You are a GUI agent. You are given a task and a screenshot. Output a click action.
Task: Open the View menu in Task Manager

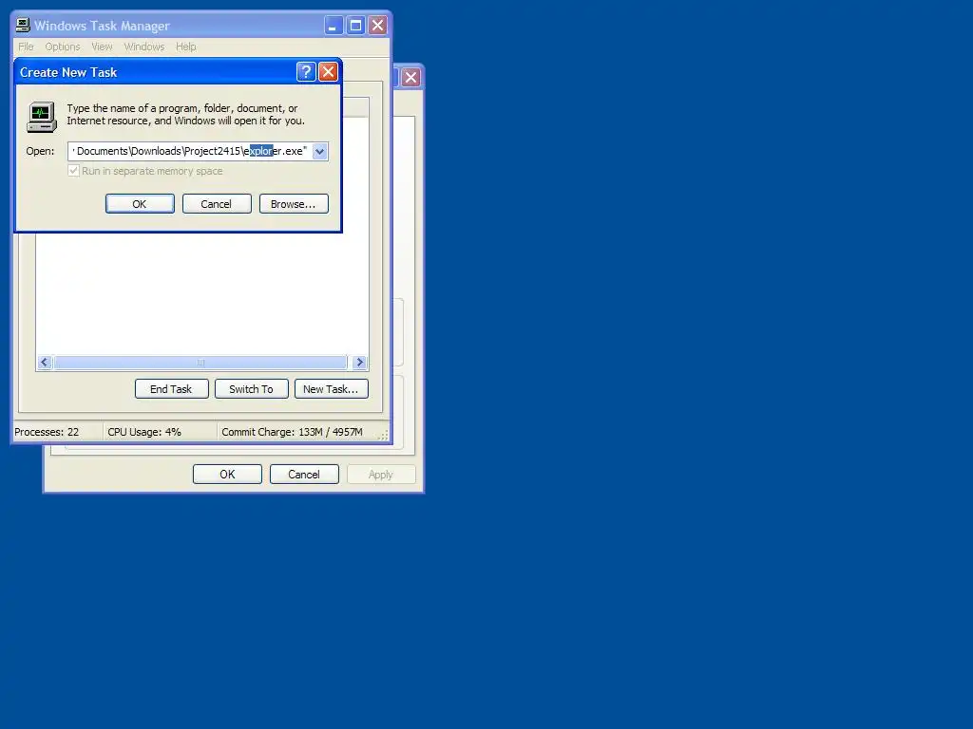[x=102, y=47]
